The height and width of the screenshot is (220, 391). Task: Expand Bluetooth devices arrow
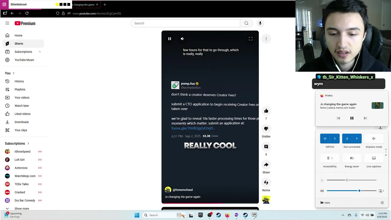(x=357, y=138)
